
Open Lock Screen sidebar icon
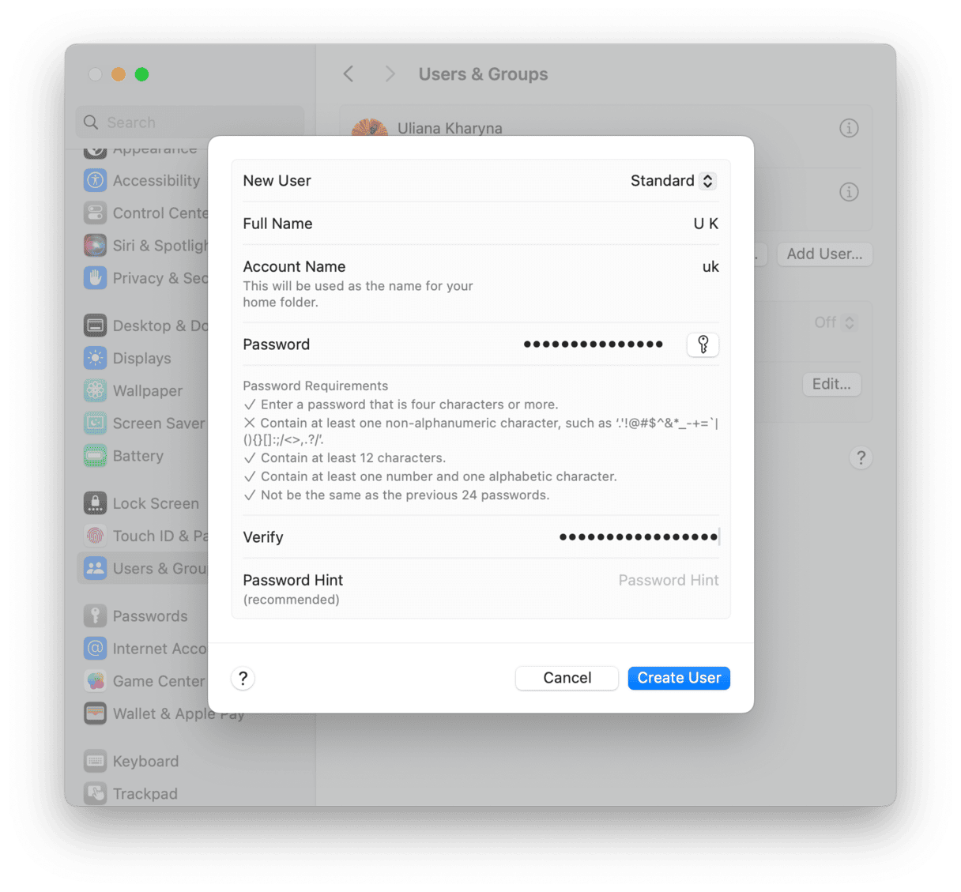(x=95, y=503)
